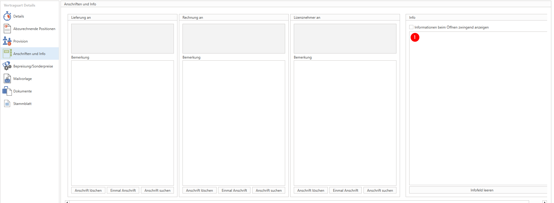Click Anschrift löschen under Lizenznehmer an
The width and height of the screenshot is (554, 203).
tap(311, 191)
